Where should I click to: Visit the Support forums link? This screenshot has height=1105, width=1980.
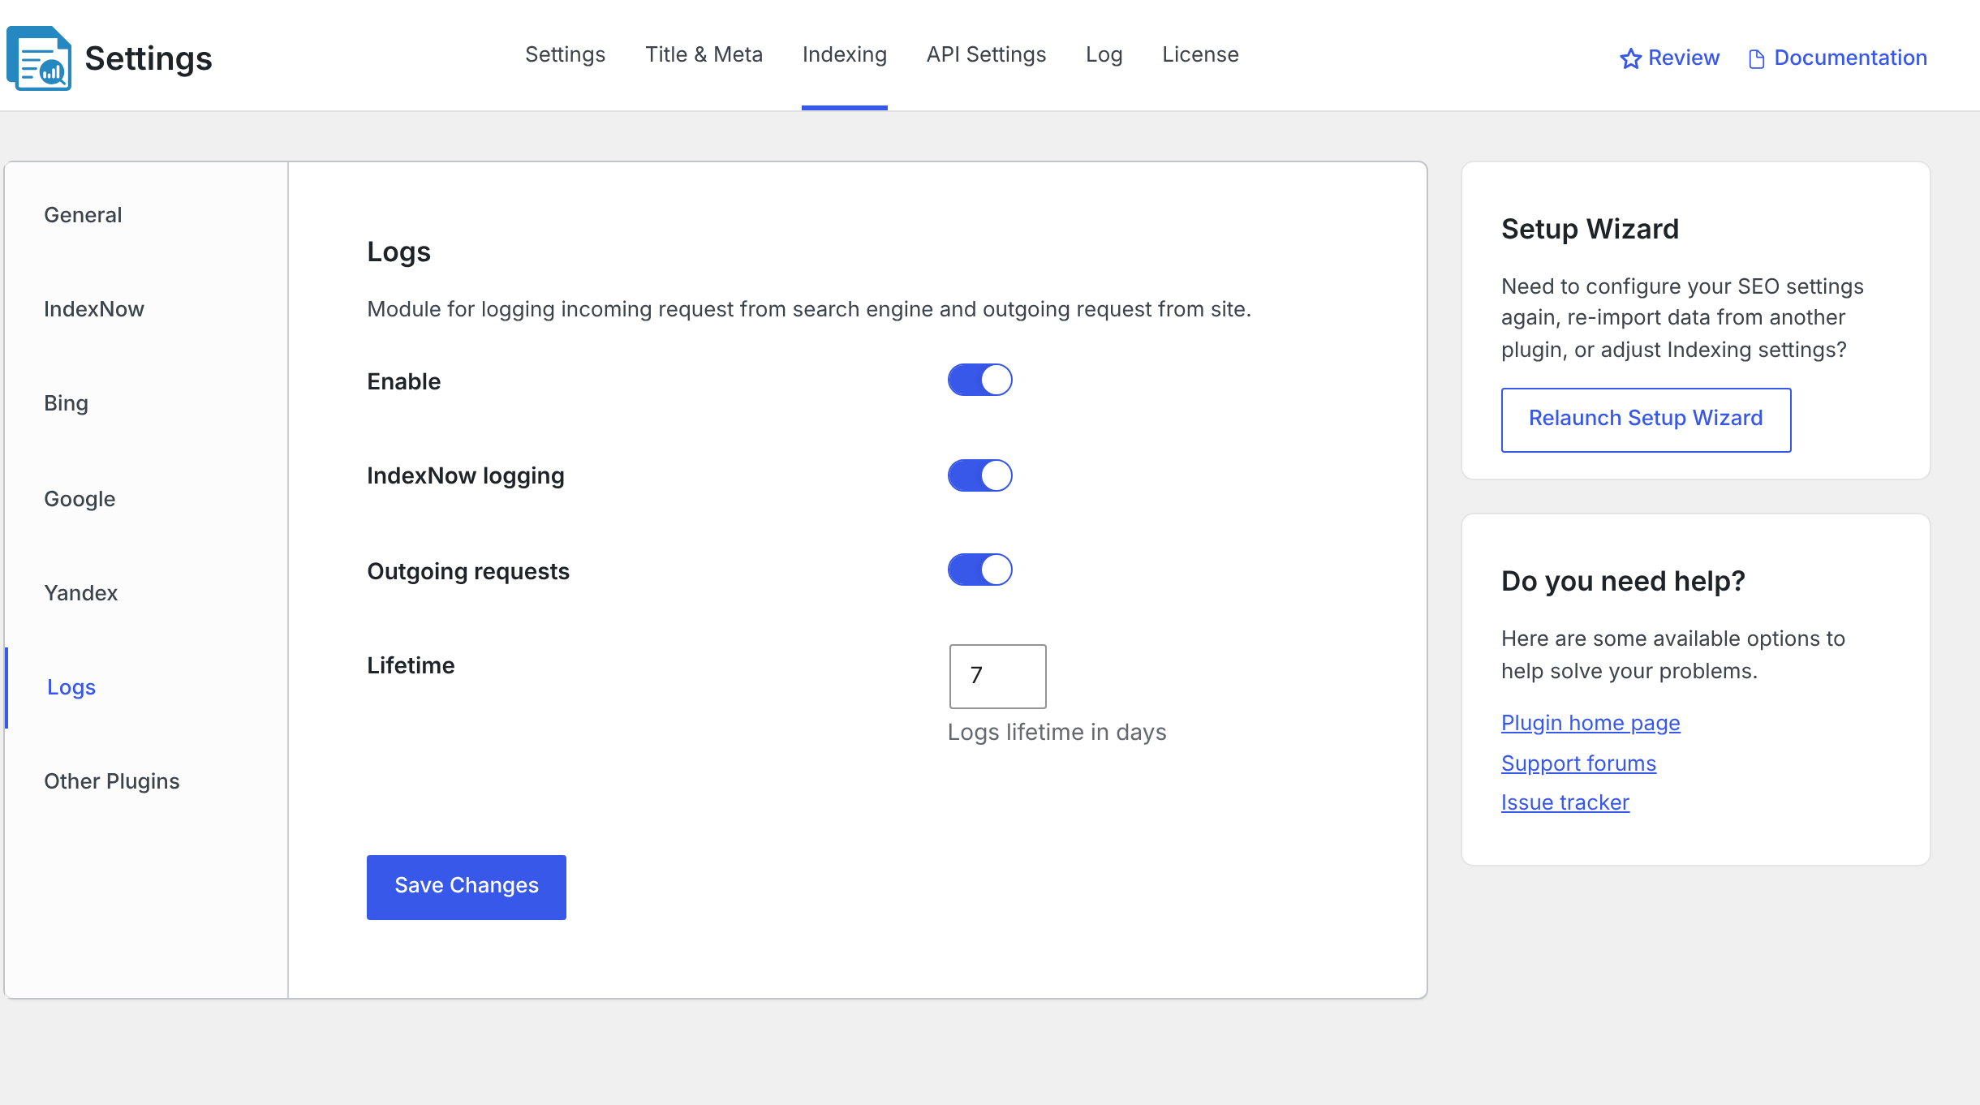pos(1578,763)
